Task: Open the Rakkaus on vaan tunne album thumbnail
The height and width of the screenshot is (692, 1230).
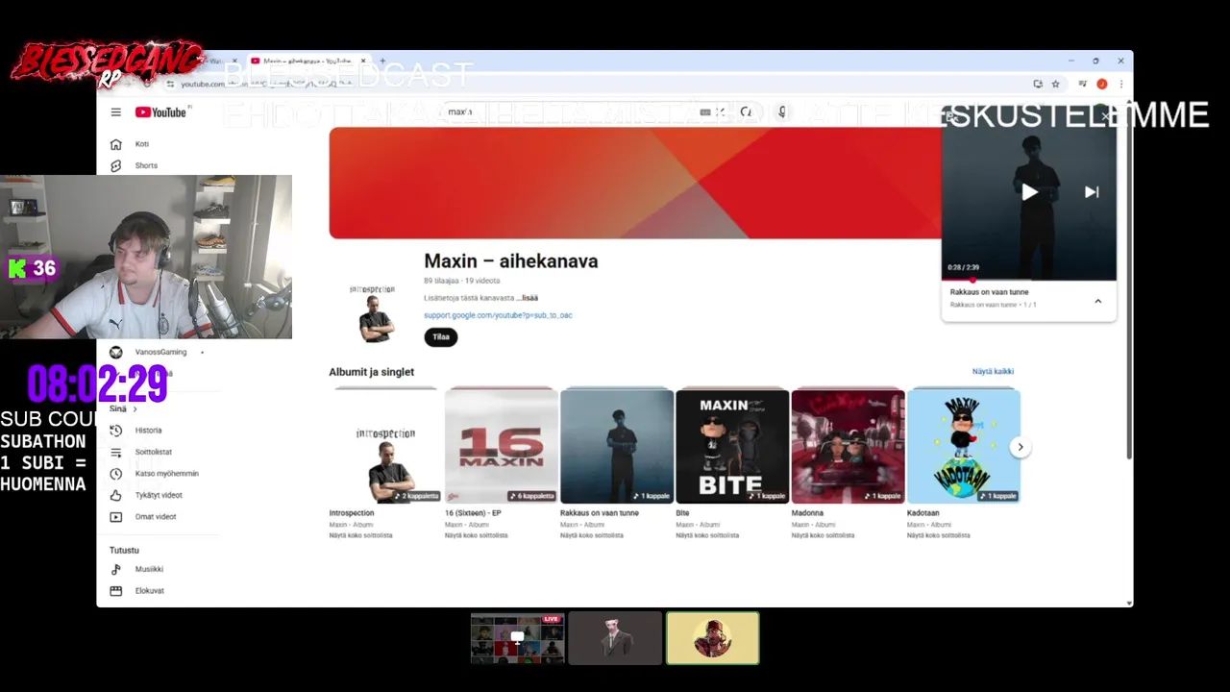Action: 616,446
